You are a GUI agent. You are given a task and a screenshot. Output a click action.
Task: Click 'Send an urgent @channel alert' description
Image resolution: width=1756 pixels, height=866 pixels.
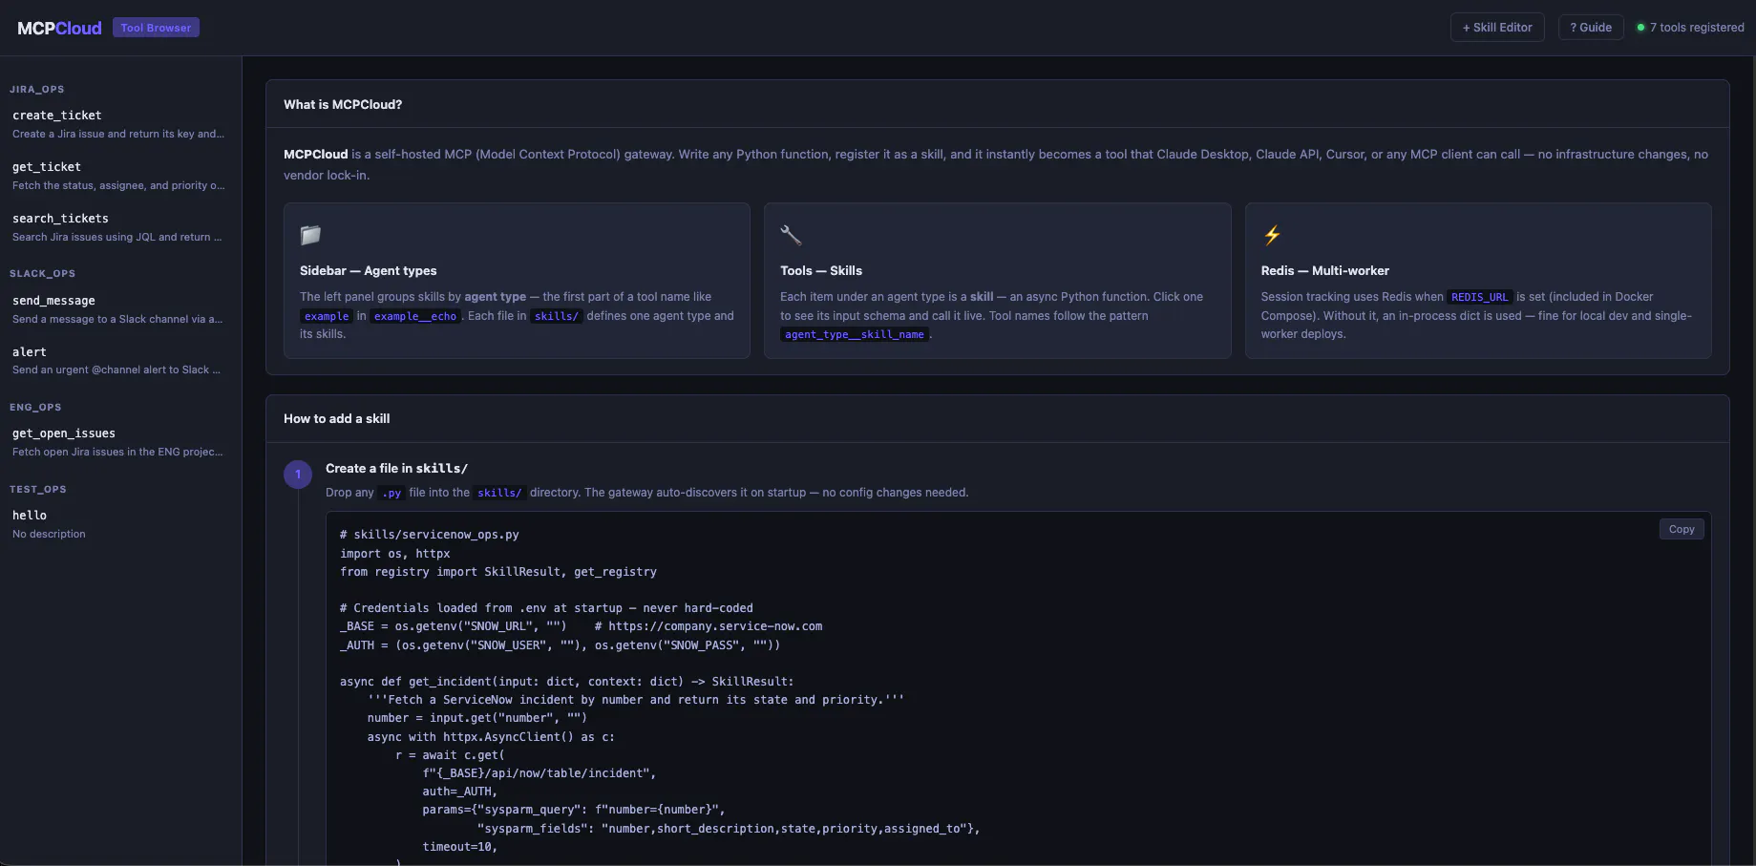(116, 370)
